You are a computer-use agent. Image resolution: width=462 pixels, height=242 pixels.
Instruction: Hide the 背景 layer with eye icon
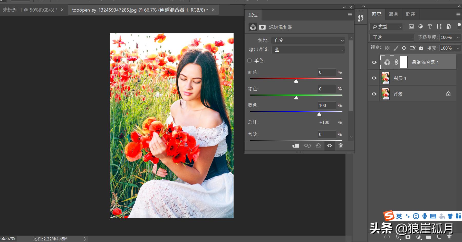click(374, 94)
